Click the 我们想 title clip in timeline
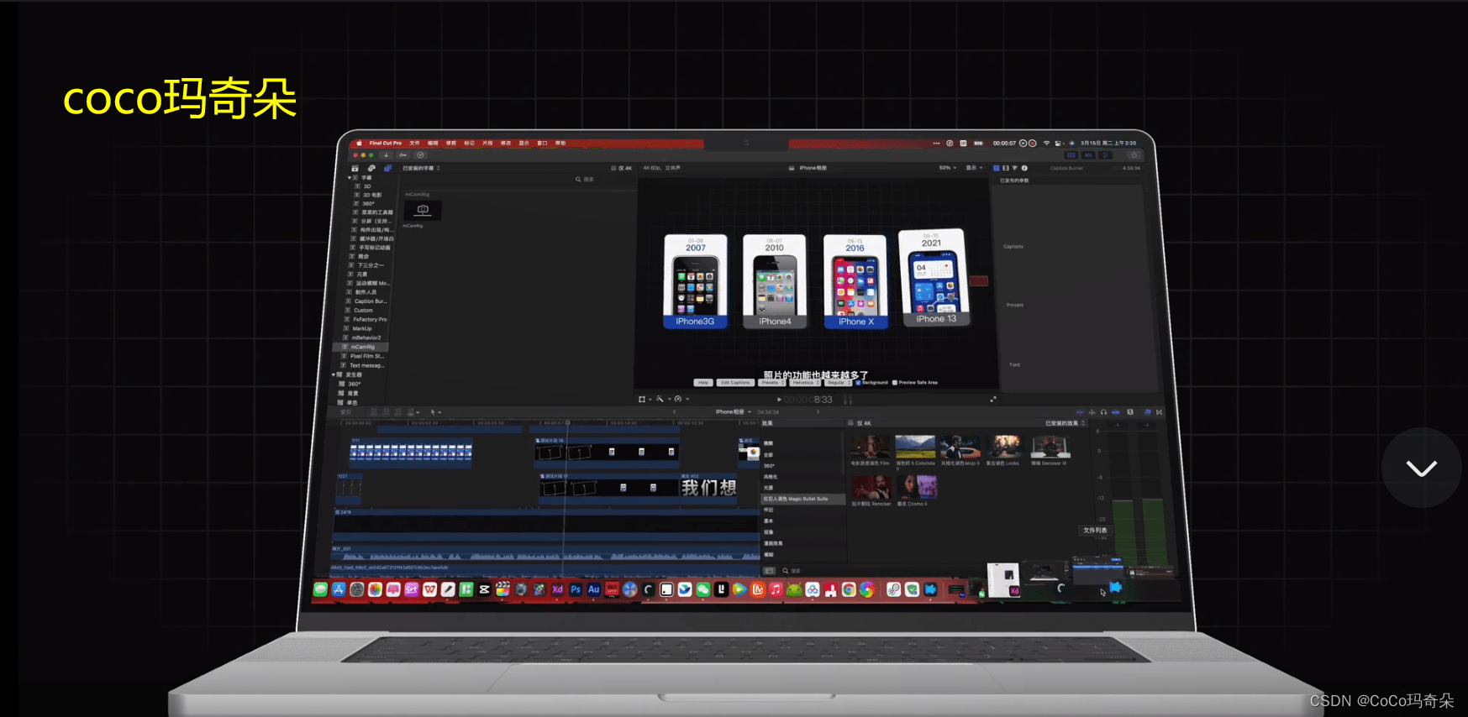 (708, 488)
